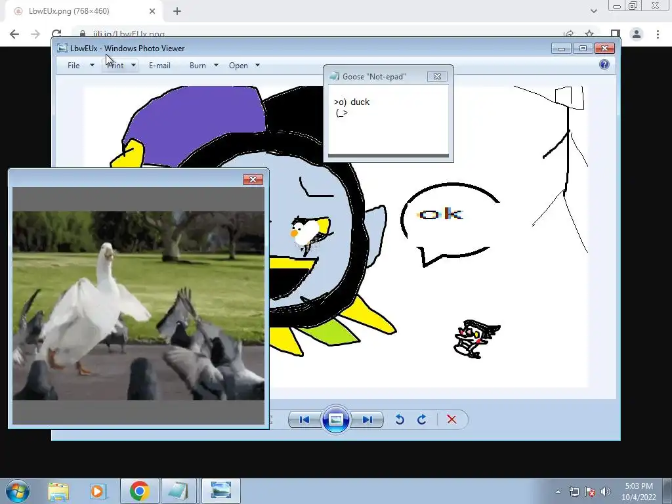Open the Print menu in Photo Viewer
672x504 pixels.
[x=115, y=66]
